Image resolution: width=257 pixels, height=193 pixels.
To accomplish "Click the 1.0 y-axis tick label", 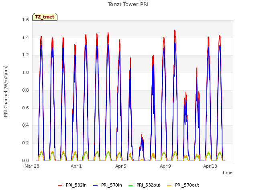I will [x=25, y=72].
